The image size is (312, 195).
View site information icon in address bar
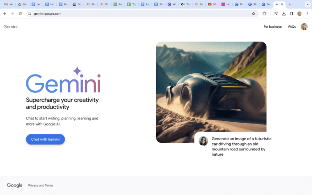point(30,14)
